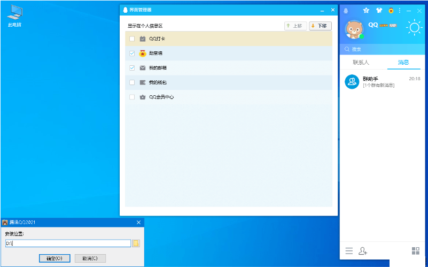This screenshot has width=428, height=267.
Task: Click the magnifier search icon
Action: pos(347,49)
